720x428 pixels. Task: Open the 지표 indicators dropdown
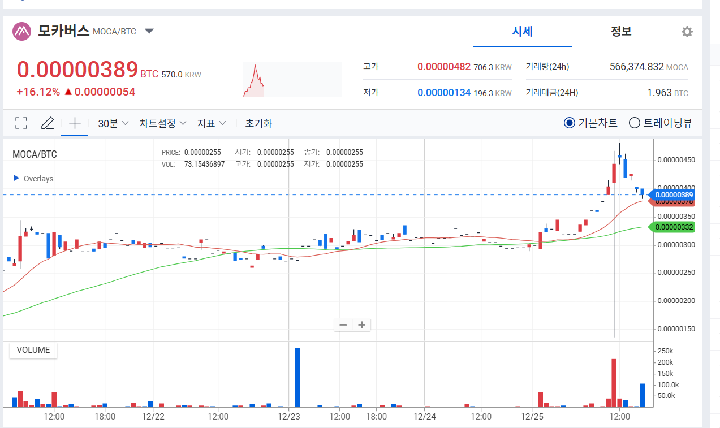211,123
